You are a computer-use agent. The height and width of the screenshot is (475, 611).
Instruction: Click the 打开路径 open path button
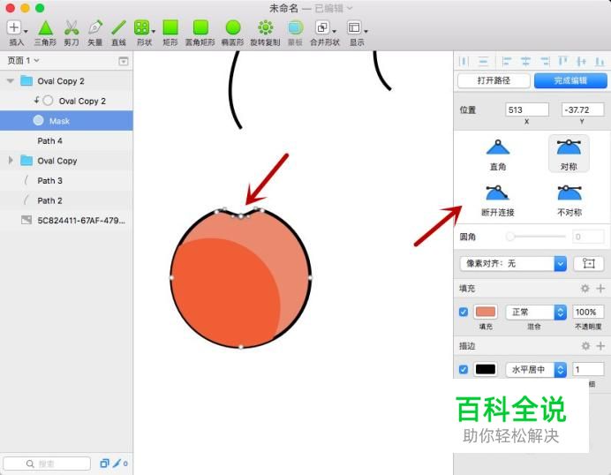494,80
